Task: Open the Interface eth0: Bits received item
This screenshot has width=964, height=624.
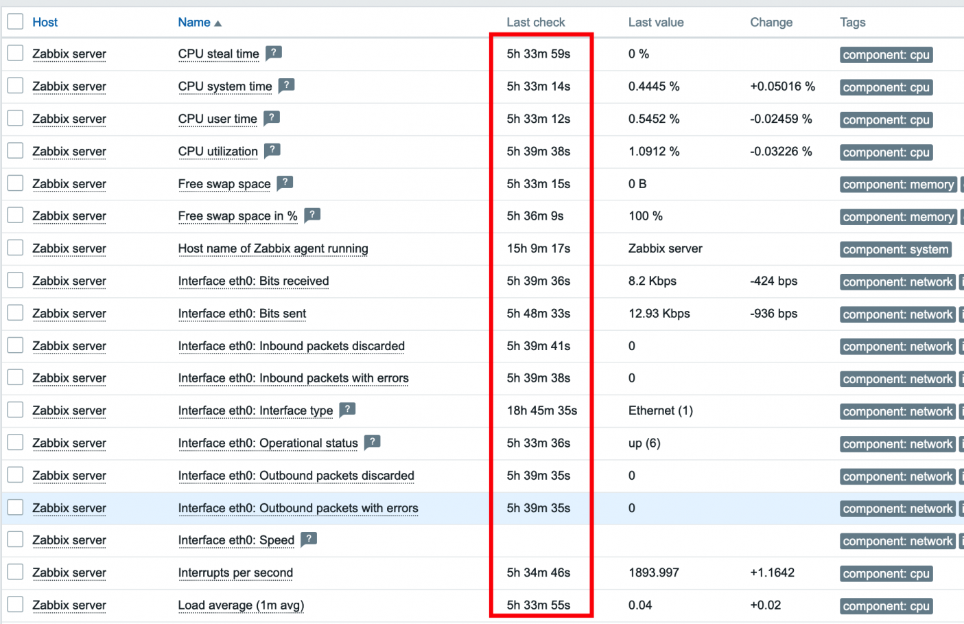Action: (253, 281)
